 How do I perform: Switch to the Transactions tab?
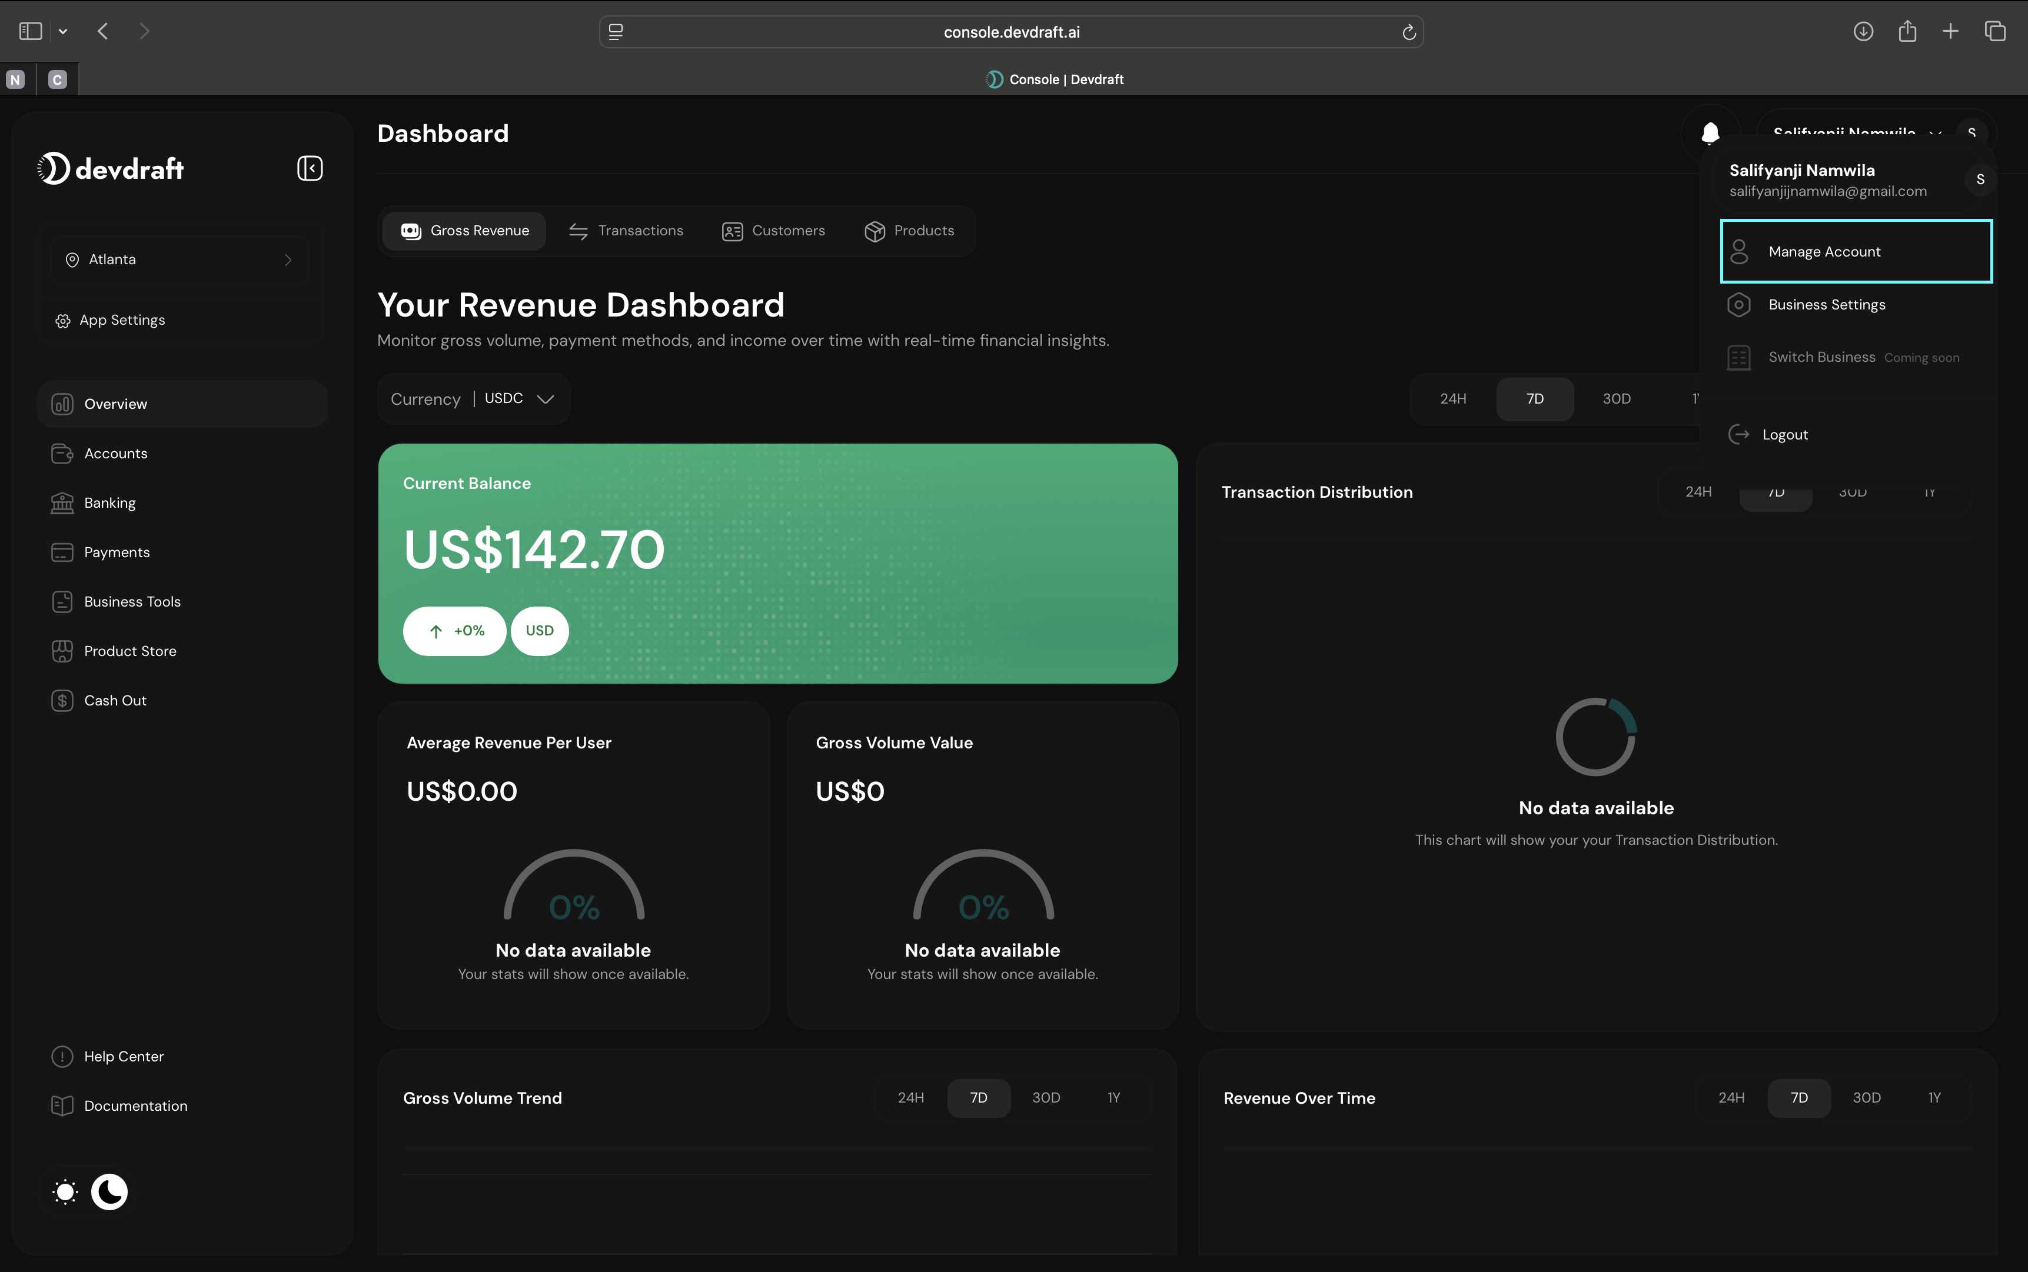(626, 231)
